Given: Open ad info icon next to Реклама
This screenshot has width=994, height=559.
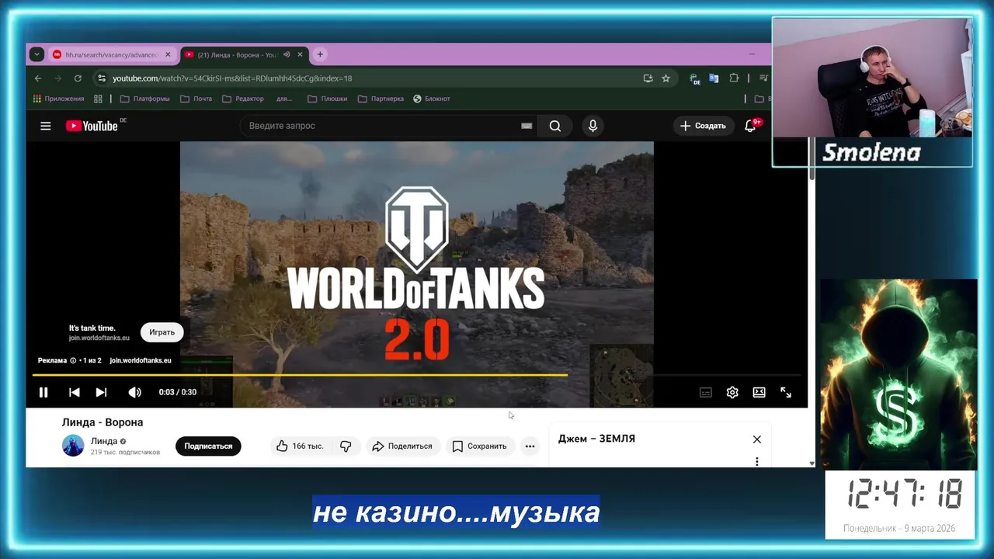Looking at the screenshot, I should pos(73,360).
